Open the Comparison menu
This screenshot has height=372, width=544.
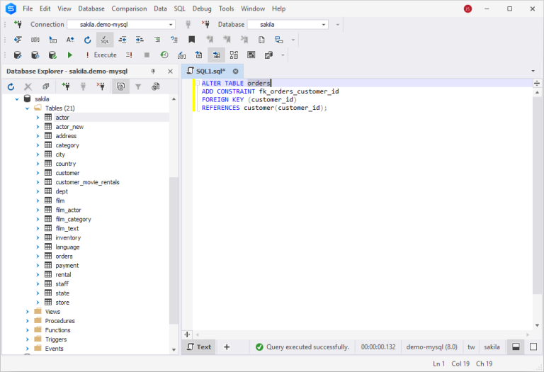point(129,9)
